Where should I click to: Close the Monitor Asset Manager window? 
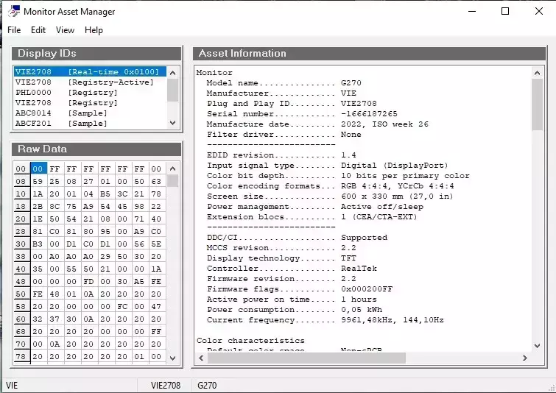(x=539, y=11)
